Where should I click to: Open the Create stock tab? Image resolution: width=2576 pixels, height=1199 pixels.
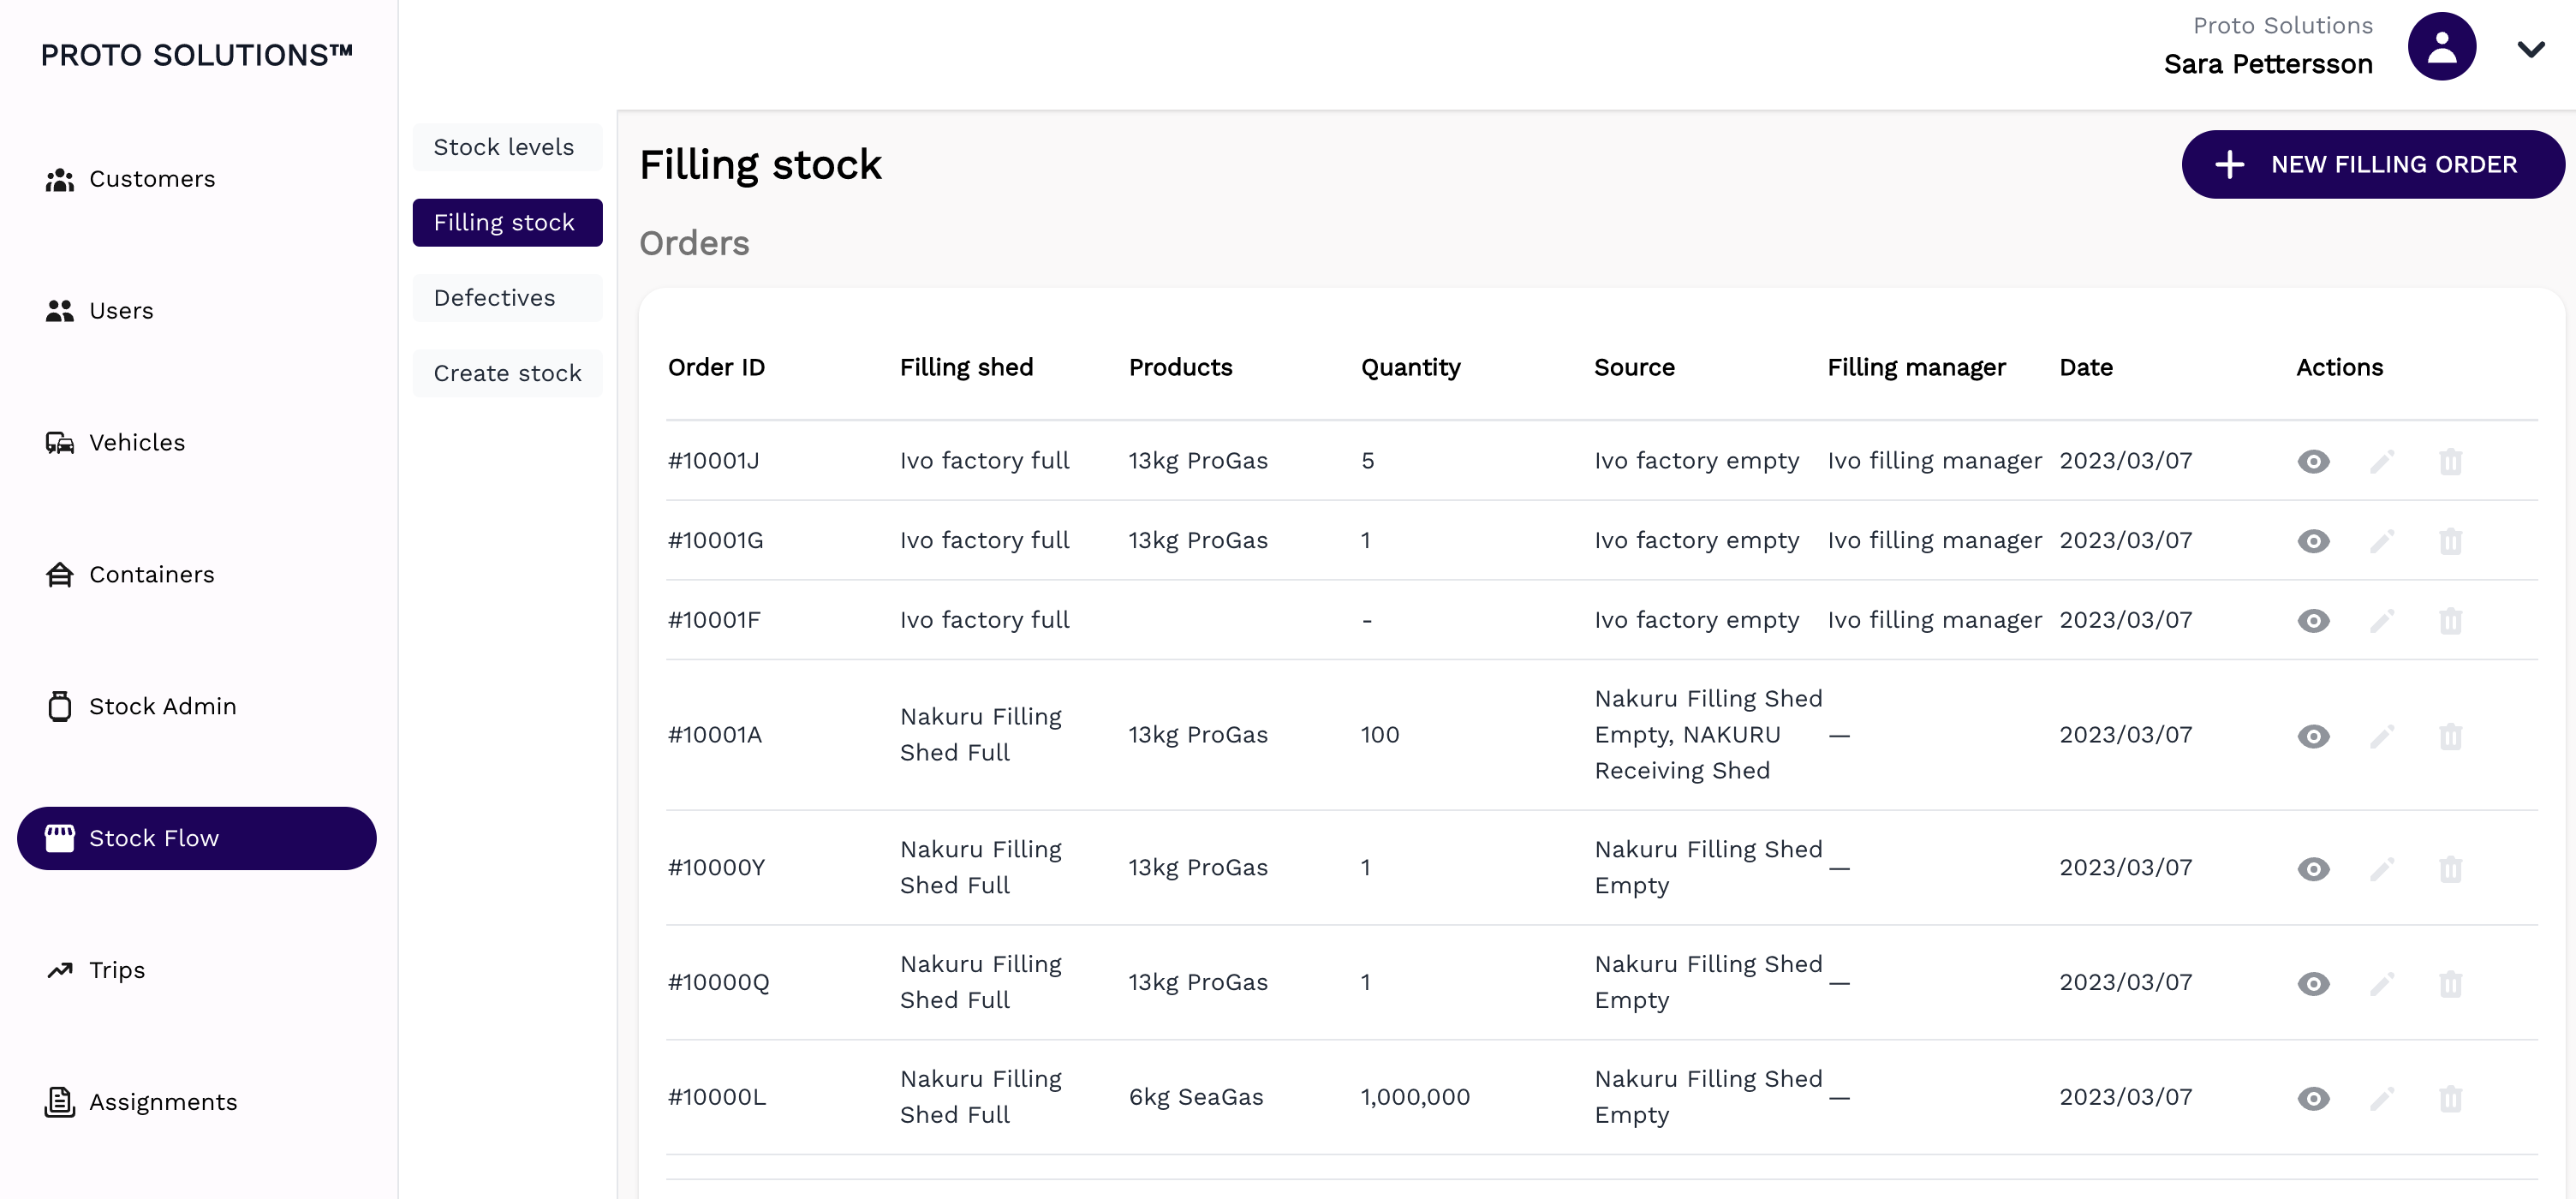(x=507, y=373)
